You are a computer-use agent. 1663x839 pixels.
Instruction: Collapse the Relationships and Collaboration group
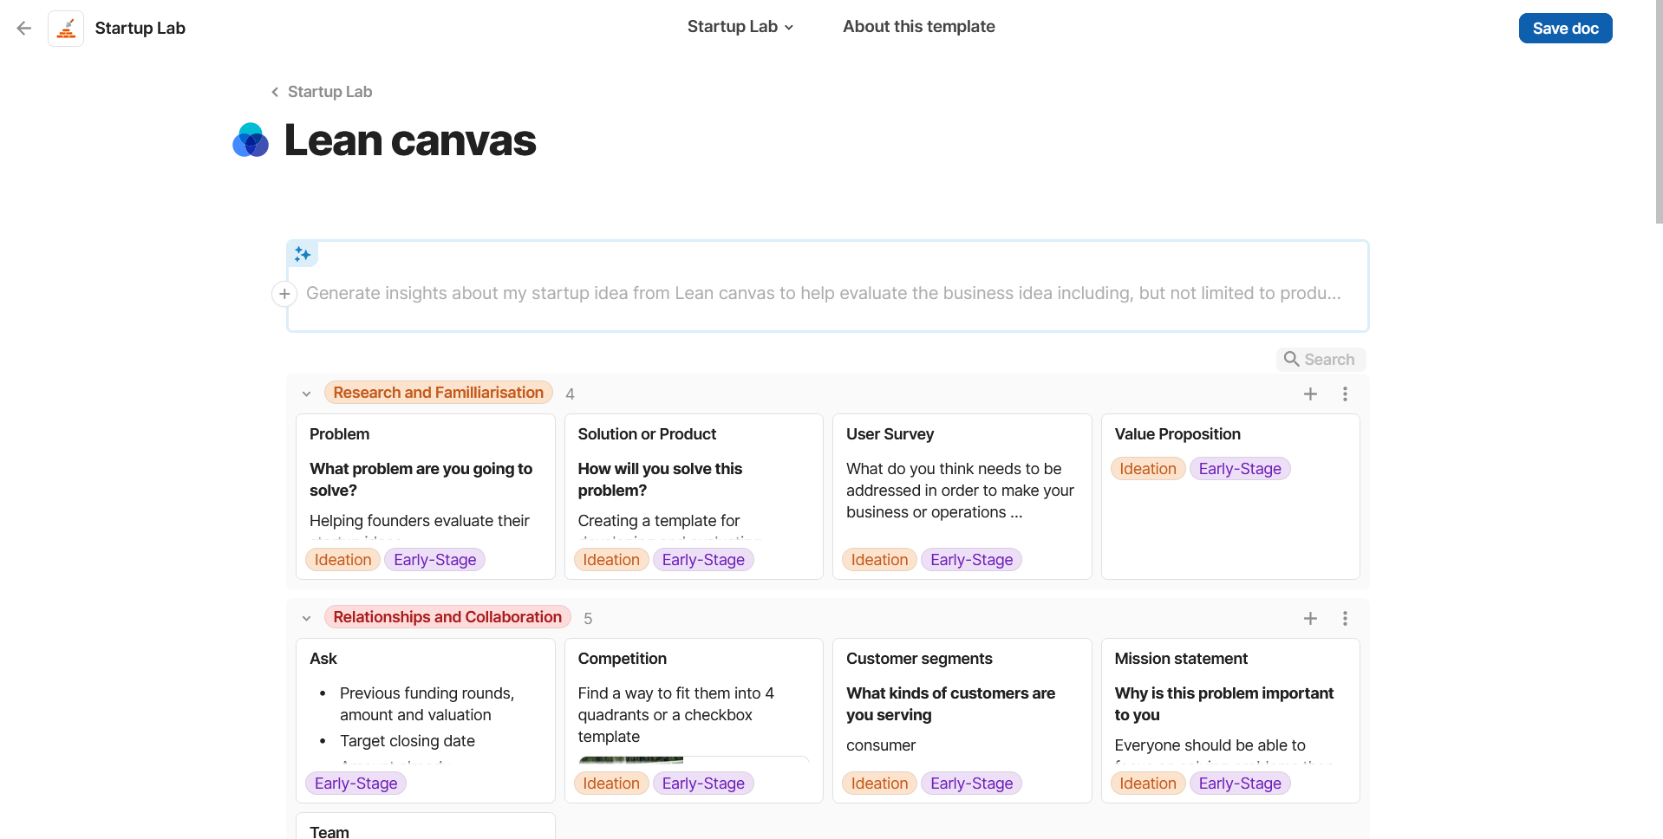306,619
